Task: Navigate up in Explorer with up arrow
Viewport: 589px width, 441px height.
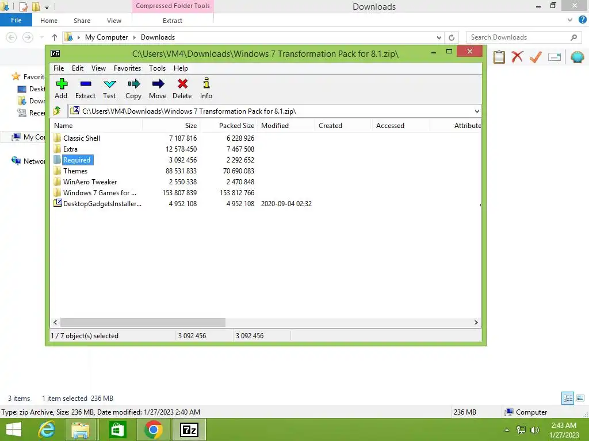Action: point(55,37)
